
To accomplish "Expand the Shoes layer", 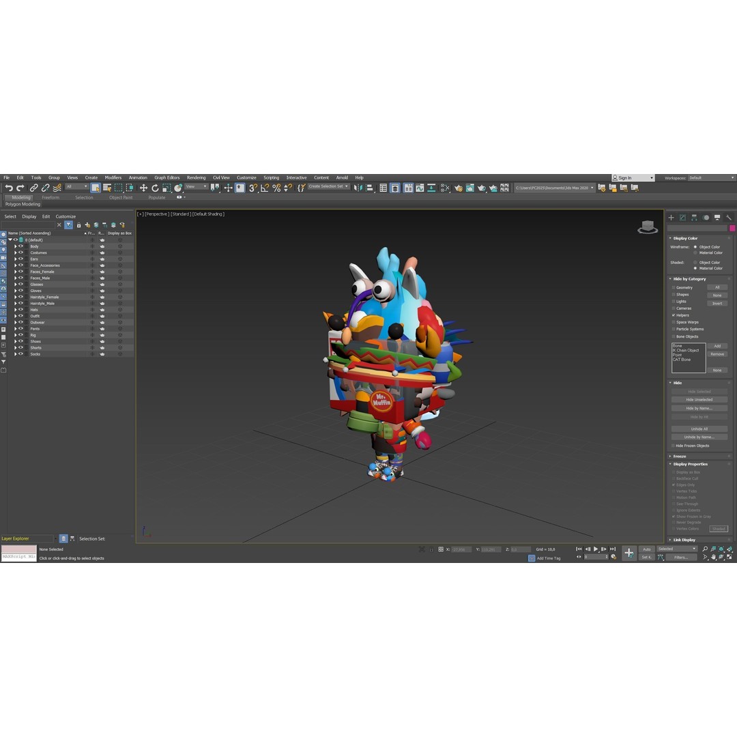I will 16,341.
